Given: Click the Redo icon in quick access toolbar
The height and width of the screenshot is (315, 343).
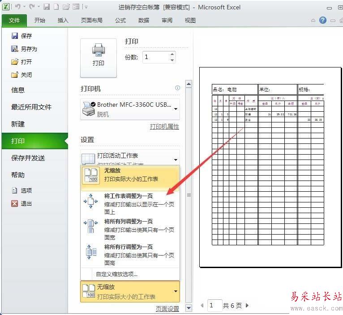Looking at the screenshot, I should [32, 7].
